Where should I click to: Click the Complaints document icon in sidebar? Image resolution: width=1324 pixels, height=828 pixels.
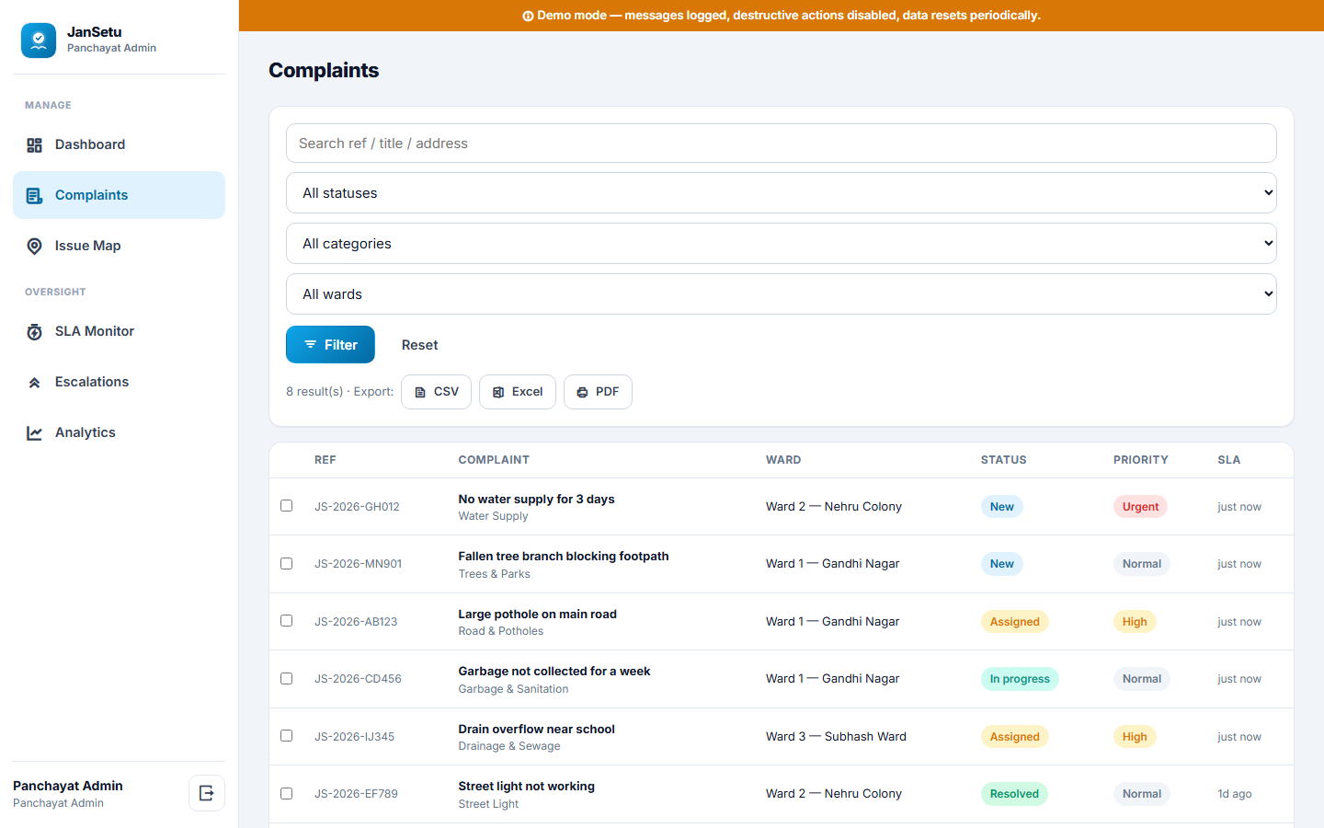34,196
